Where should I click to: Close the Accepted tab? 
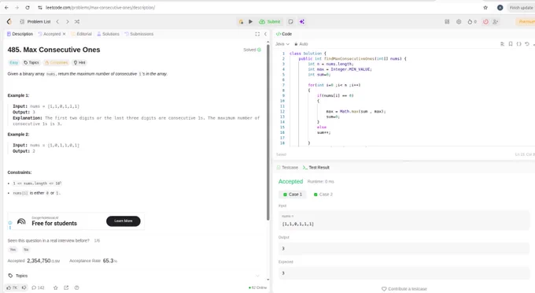[64, 34]
